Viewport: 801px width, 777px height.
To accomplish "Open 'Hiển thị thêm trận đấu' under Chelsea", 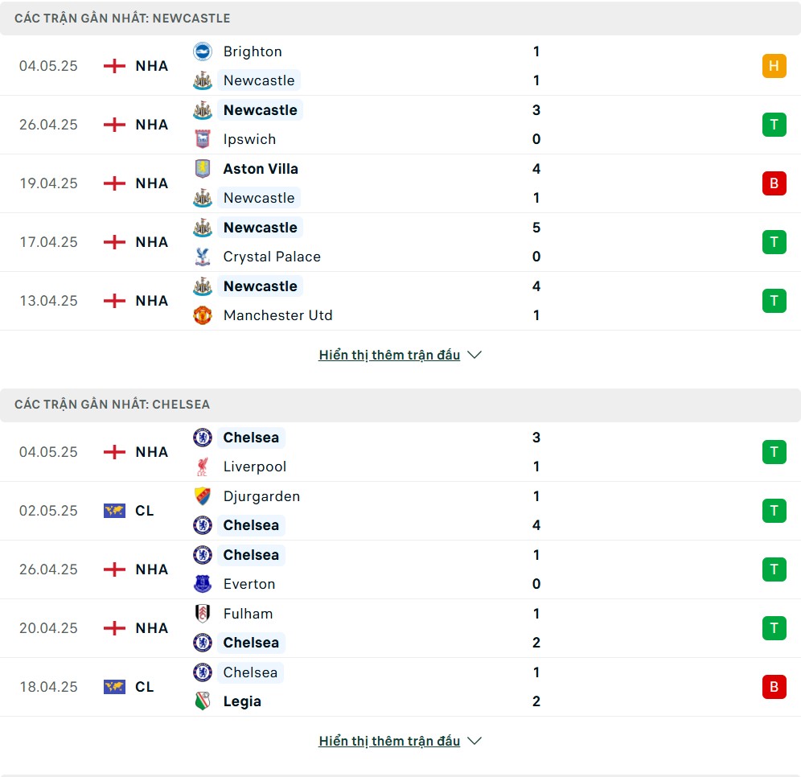I will click(x=389, y=742).
